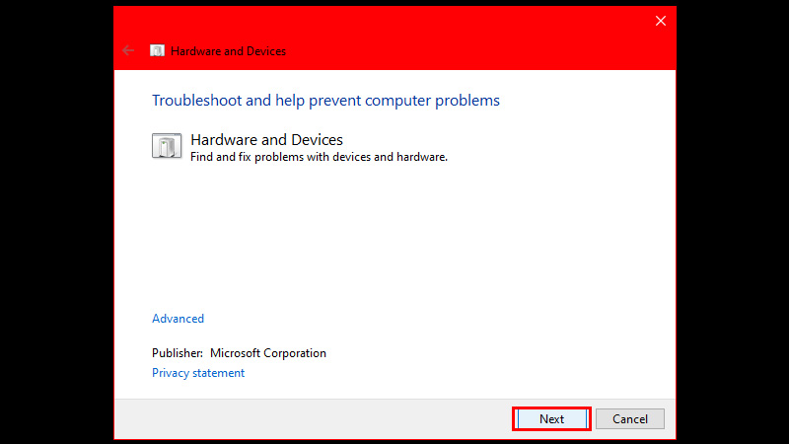Image resolution: width=789 pixels, height=444 pixels.
Task: Select the large Hardware and Devices item title
Action: click(x=266, y=139)
